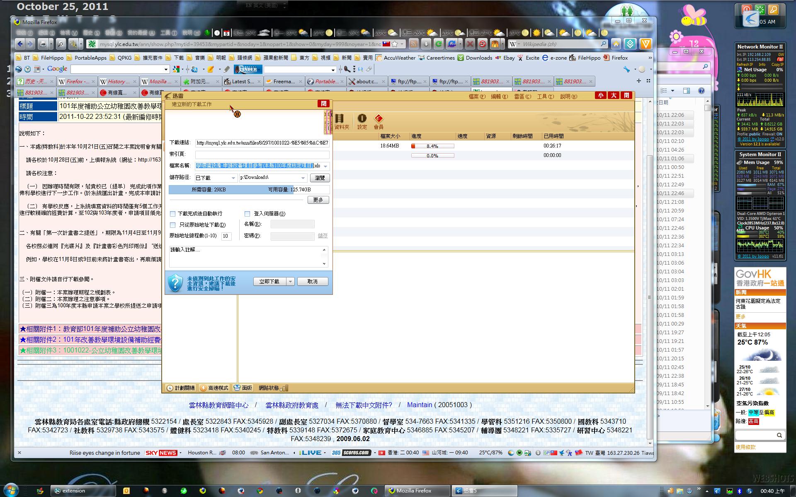This screenshot has height=497, width=796.
Task: Open the 雲林縣教育網路中心 link
Action: point(219,405)
